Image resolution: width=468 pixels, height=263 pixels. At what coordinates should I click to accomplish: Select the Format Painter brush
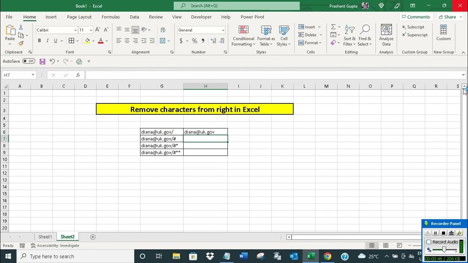(21, 43)
